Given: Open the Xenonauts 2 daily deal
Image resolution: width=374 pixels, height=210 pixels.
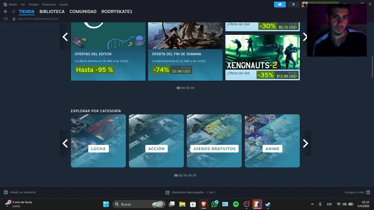Looking at the screenshot, I should coord(262,57).
